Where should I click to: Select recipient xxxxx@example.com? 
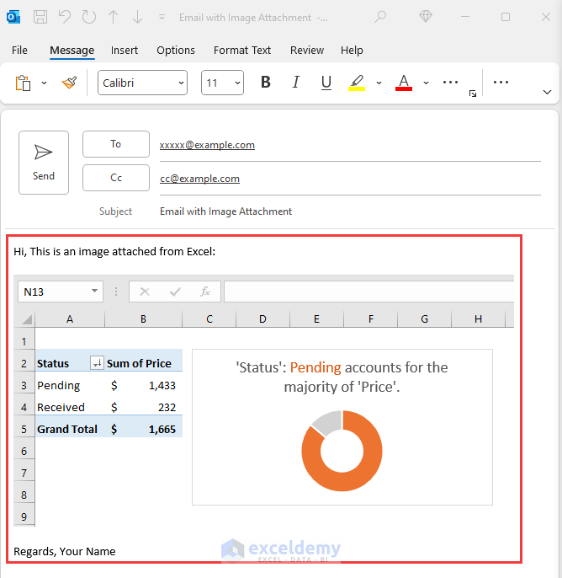[x=207, y=145]
